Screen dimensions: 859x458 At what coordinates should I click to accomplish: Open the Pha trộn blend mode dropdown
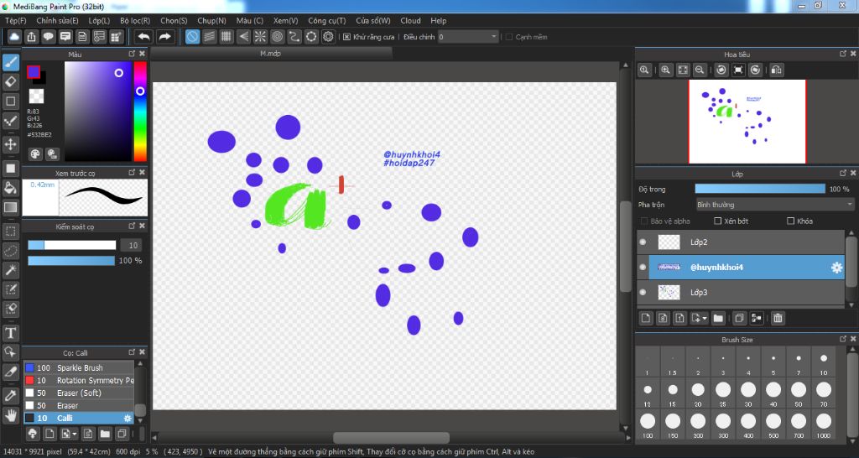click(774, 205)
